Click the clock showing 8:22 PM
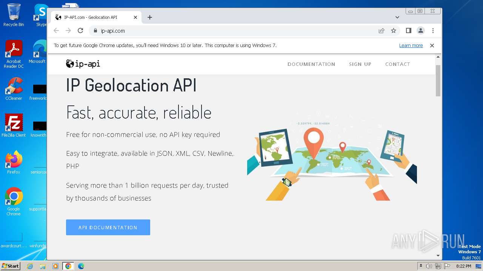This screenshot has width=483, height=271. [463, 266]
